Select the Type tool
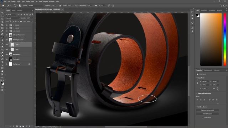 point(2,62)
